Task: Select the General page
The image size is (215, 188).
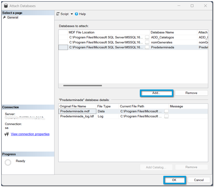Action: coord(13,18)
